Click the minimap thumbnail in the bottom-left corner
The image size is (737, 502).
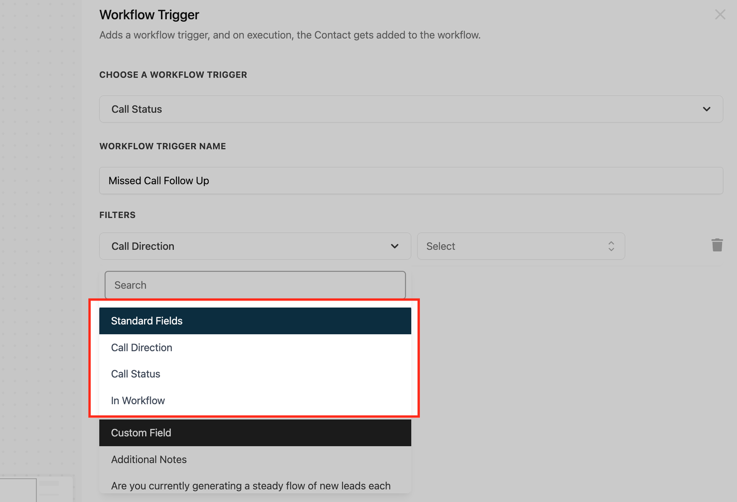click(36, 490)
